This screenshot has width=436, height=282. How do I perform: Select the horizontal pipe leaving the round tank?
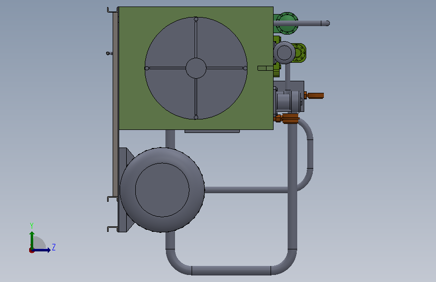(x=246, y=190)
